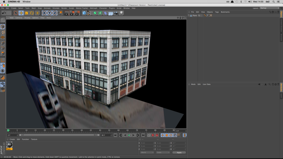
Task: Toggle the Y axis lock
Action: tap(49, 13)
